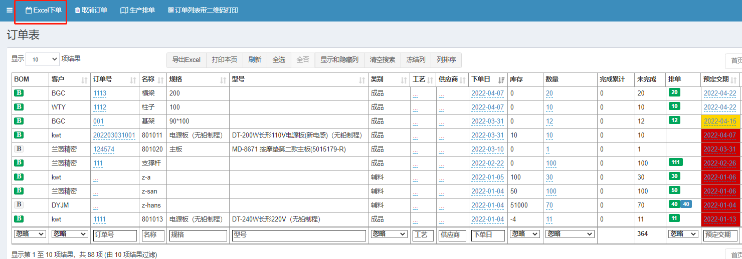Click 取消订单 with trash icon
742x259 pixels.
click(x=91, y=10)
